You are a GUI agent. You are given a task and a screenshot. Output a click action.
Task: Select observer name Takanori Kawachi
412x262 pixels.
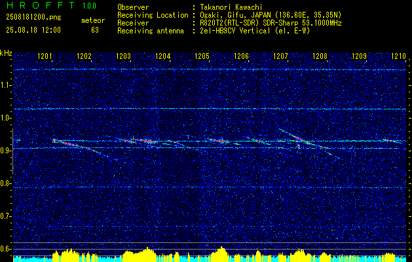(x=231, y=7)
